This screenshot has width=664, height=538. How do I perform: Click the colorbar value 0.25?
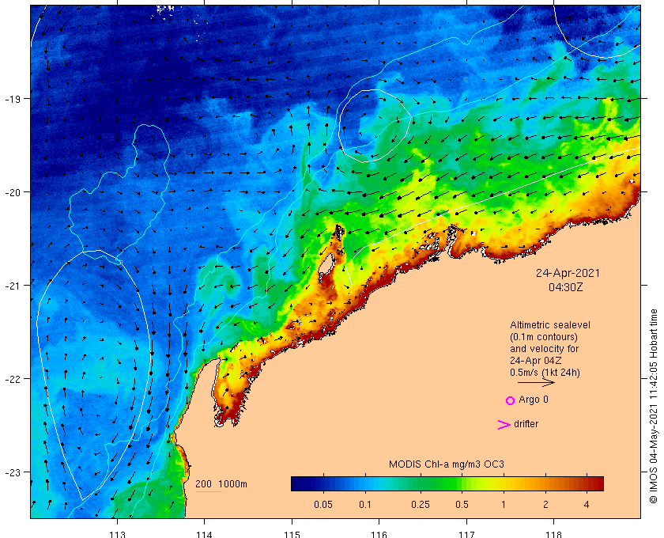421,505
